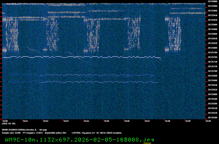Choose the 16:08 time marker

[x=168, y=121]
